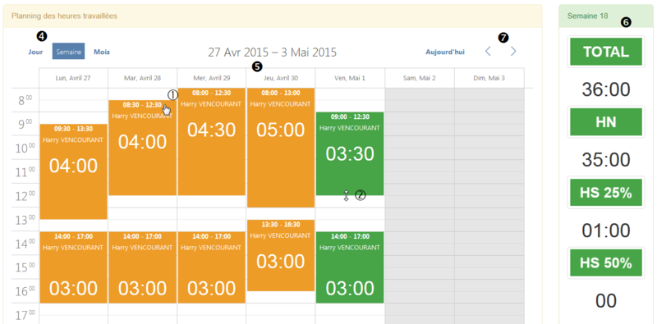
Task: Open Monday 09:30 - 13:30 shift
Action: (73, 171)
